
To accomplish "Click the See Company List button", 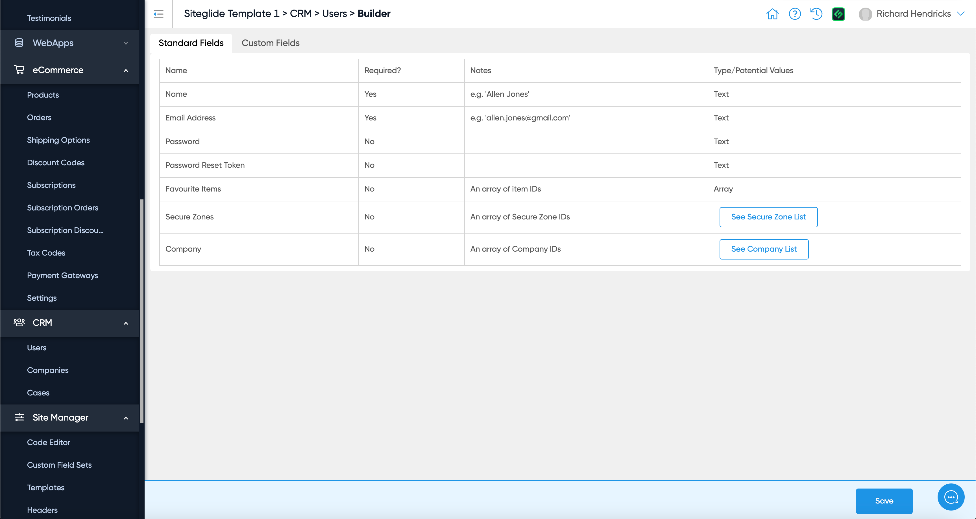I will (x=764, y=249).
